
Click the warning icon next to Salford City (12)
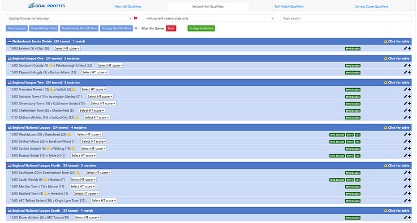point(76,117)
